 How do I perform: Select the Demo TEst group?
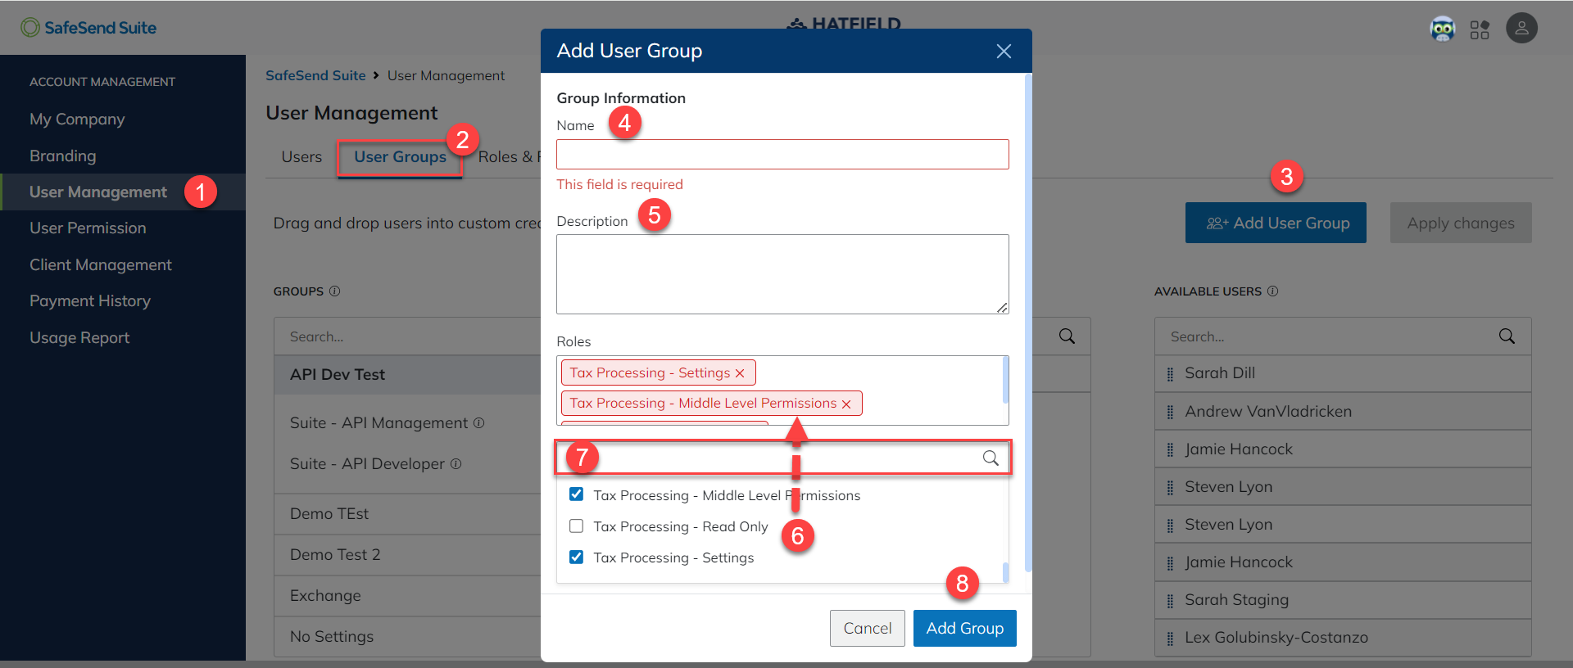[x=329, y=514]
